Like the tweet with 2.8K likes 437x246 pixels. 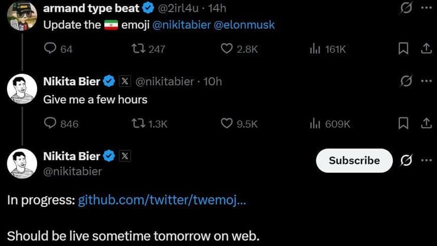click(x=227, y=49)
